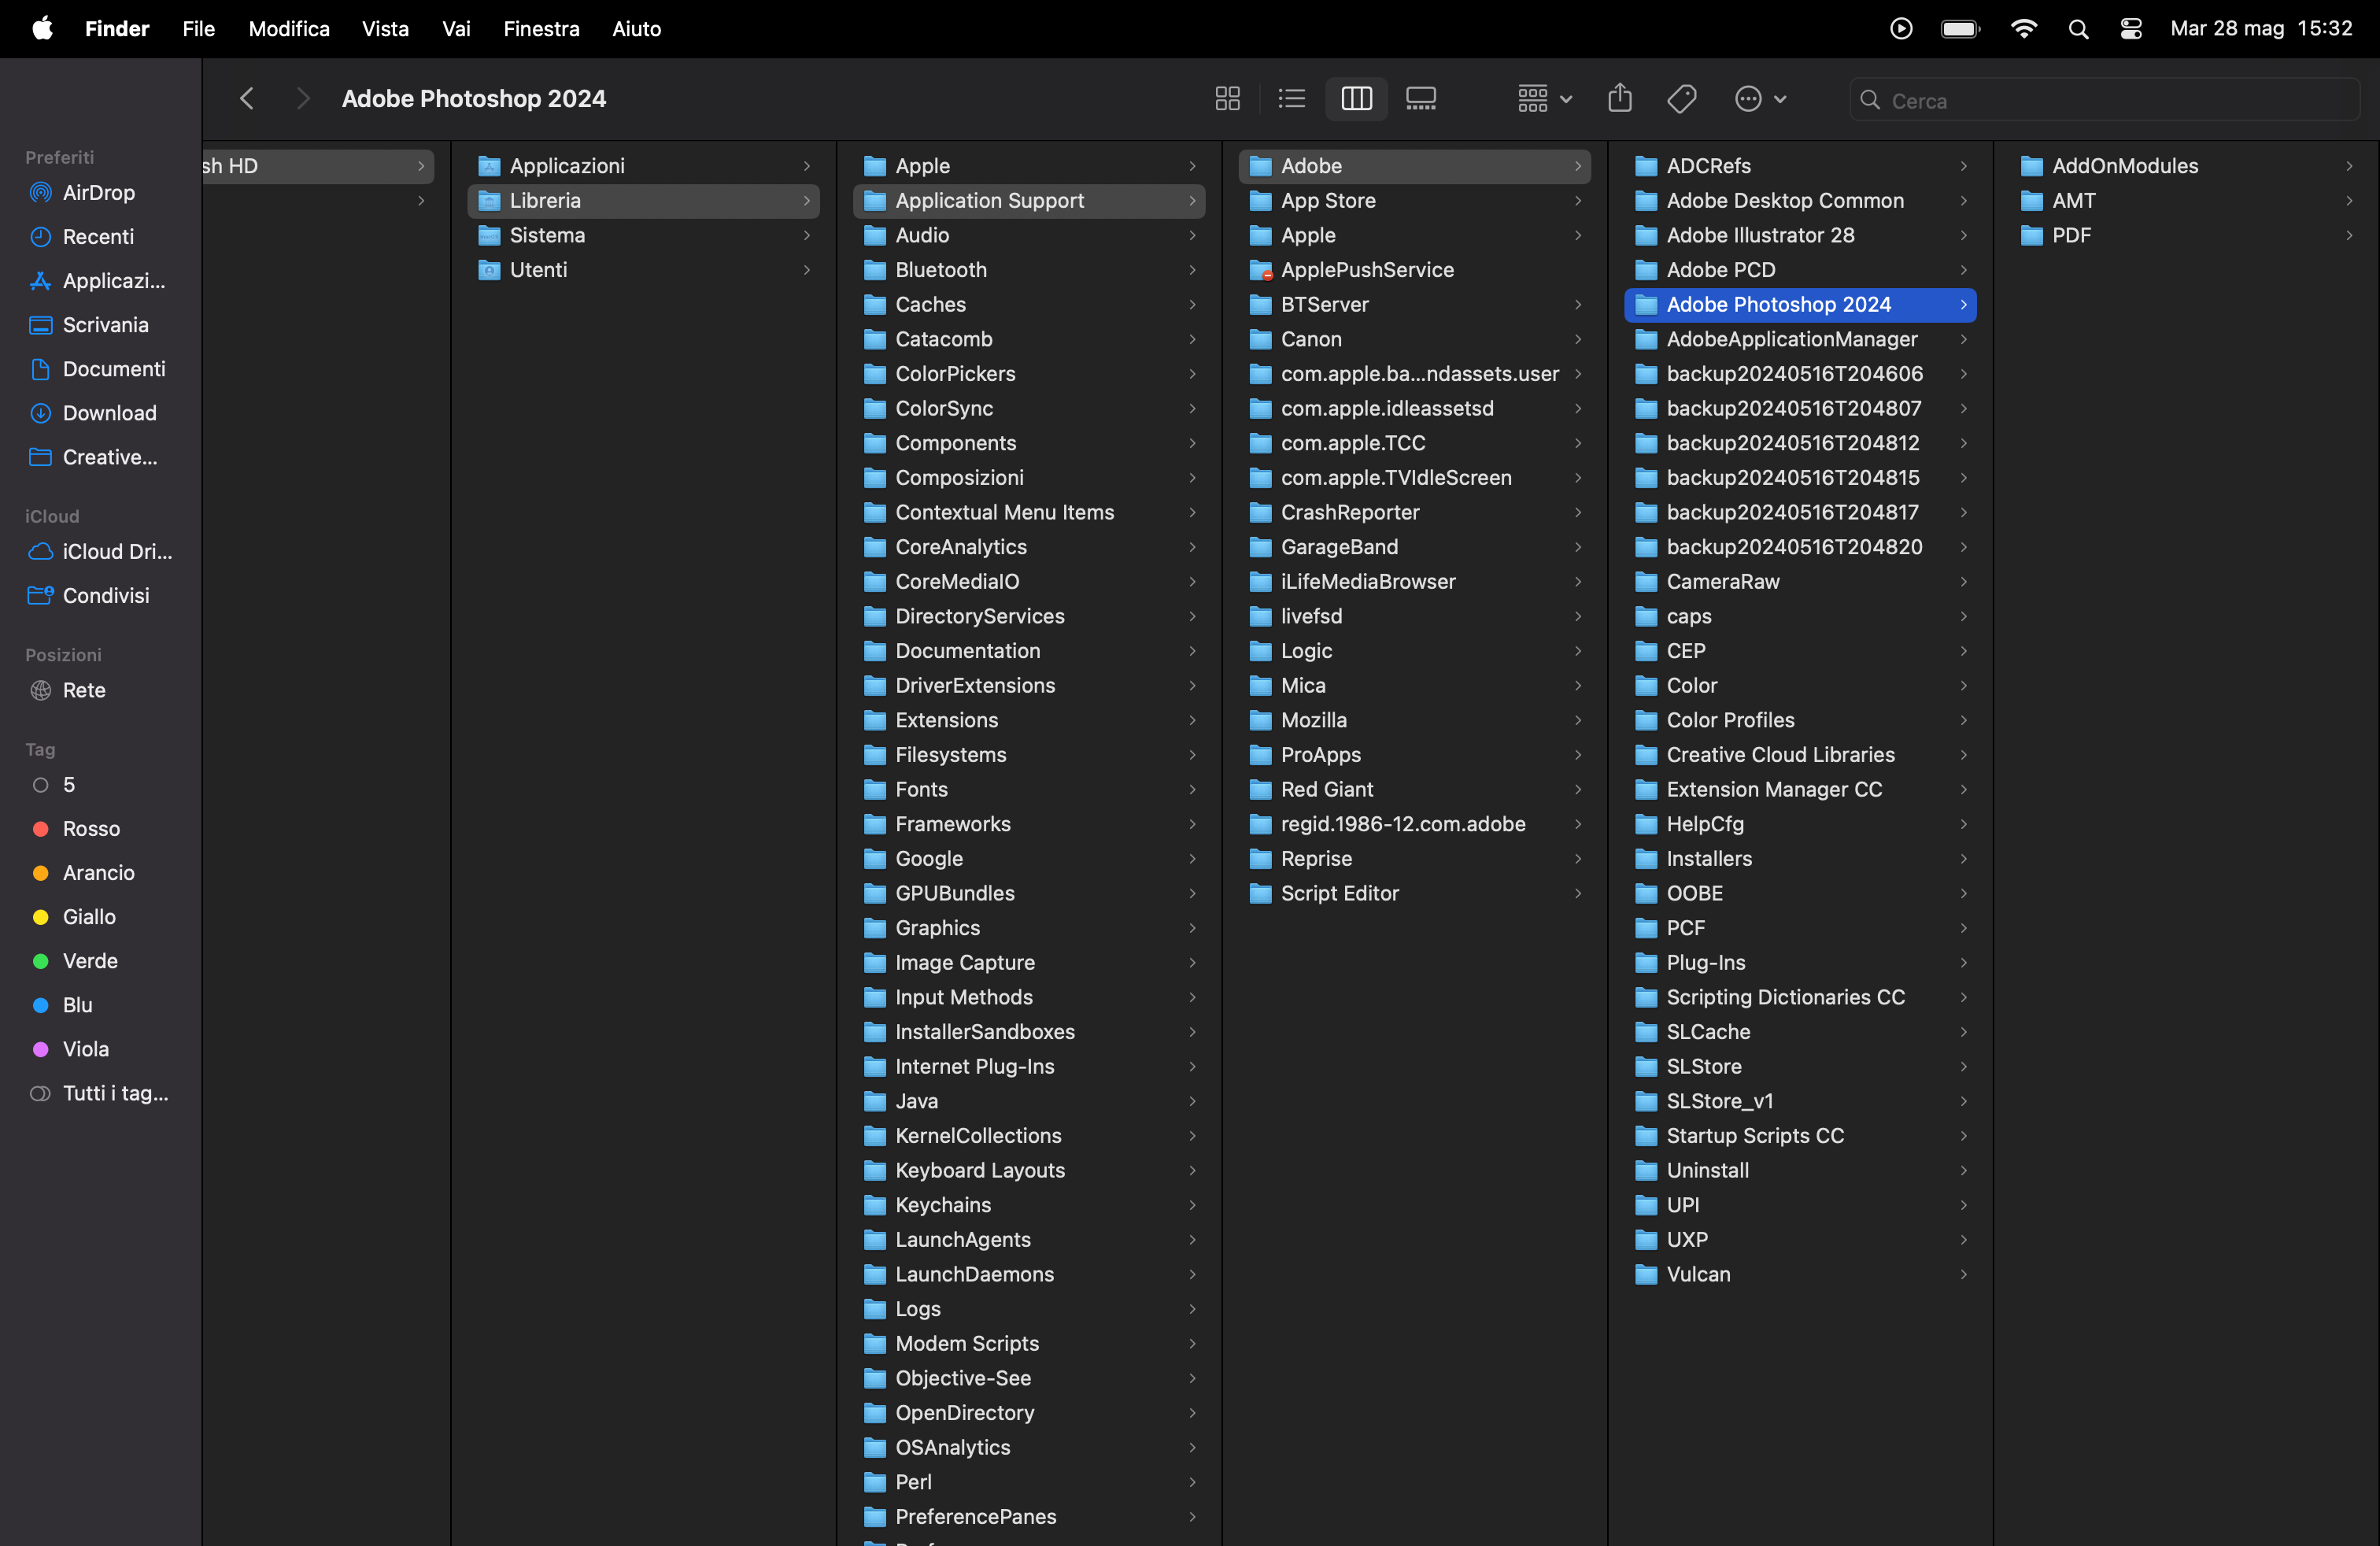2380x1546 pixels.
Task: Expand the AddOnModules folder chevron
Action: point(2348,166)
